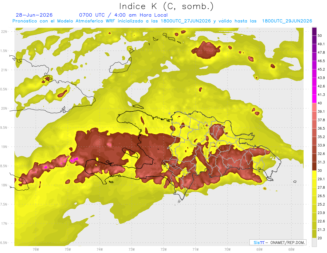
Task: Click the "1.5N" latitude label
Action: [4, 51]
